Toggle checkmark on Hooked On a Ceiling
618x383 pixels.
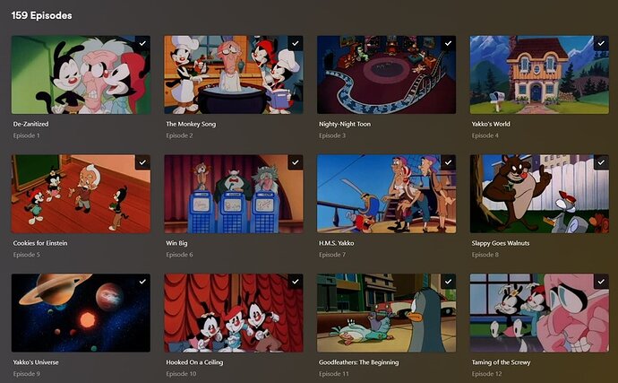[296, 282]
